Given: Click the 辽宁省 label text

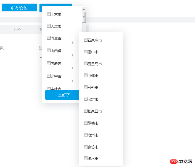Looking at the screenshot, I should pyautogui.click(x=56, y=76).
